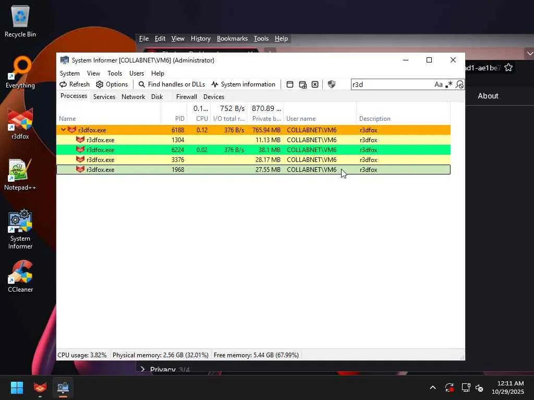The width and height of the screenshot is (534, 400).
Task: Open the browser File menu
Action: [144, 39]
